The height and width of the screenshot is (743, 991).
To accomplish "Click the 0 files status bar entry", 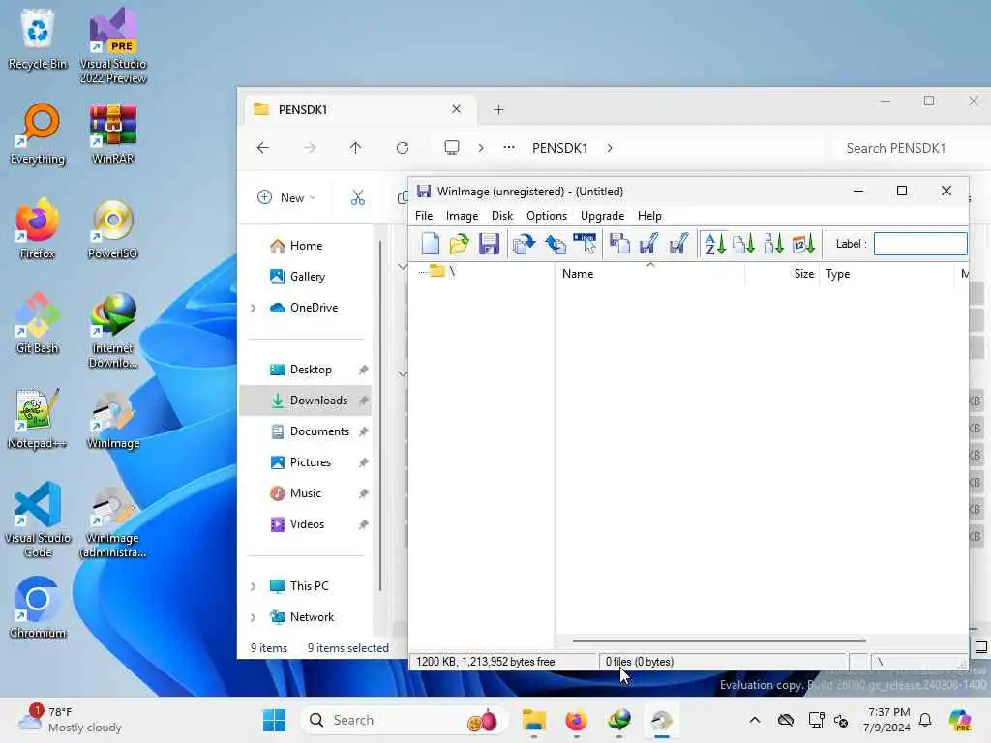I will (x=640, y=662).
